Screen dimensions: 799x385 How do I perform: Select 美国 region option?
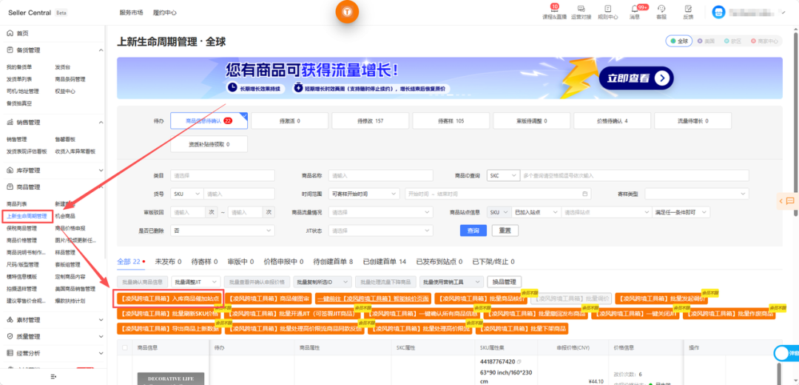[x=706, y=41]
